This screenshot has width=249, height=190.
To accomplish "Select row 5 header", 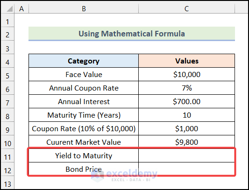I will coord(7,76).
